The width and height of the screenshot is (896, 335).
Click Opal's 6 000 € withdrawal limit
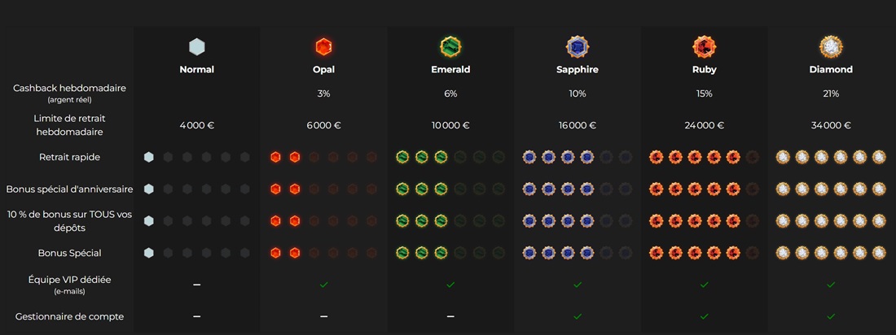coord(323,125)
